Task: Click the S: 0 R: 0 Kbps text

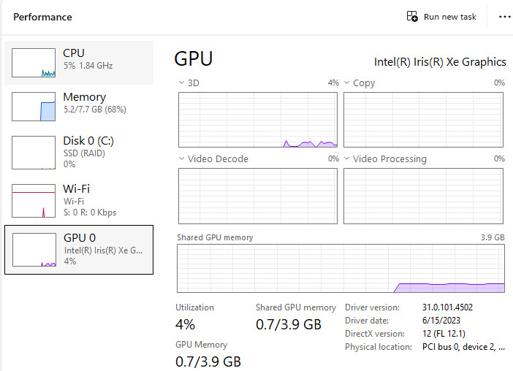Action: coord(90,213)
